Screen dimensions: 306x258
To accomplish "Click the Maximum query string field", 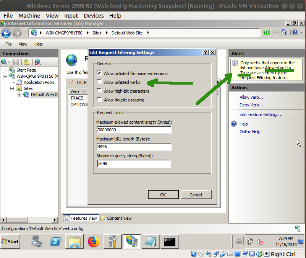I will [x=134, y=163].
